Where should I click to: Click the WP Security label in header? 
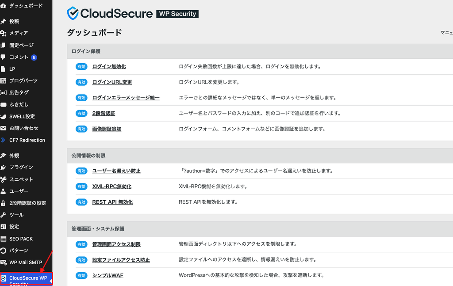point(177,14)
